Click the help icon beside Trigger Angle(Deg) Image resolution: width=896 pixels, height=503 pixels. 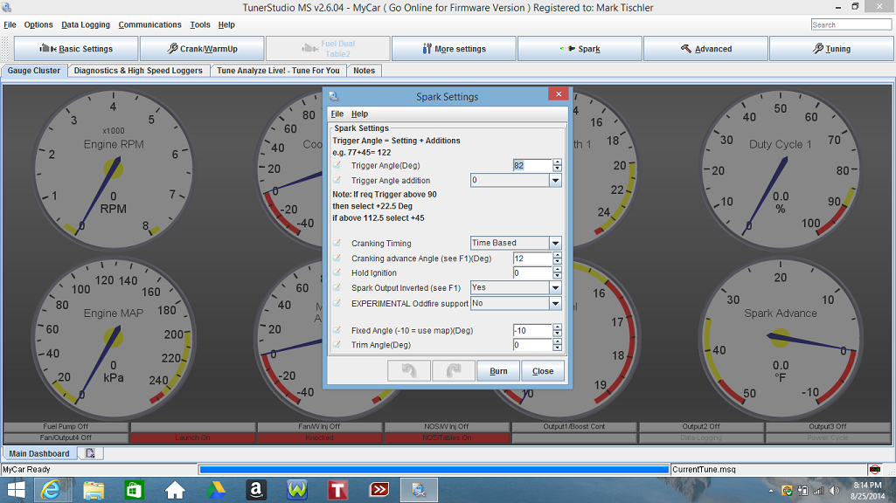click(x=337, y=165)
